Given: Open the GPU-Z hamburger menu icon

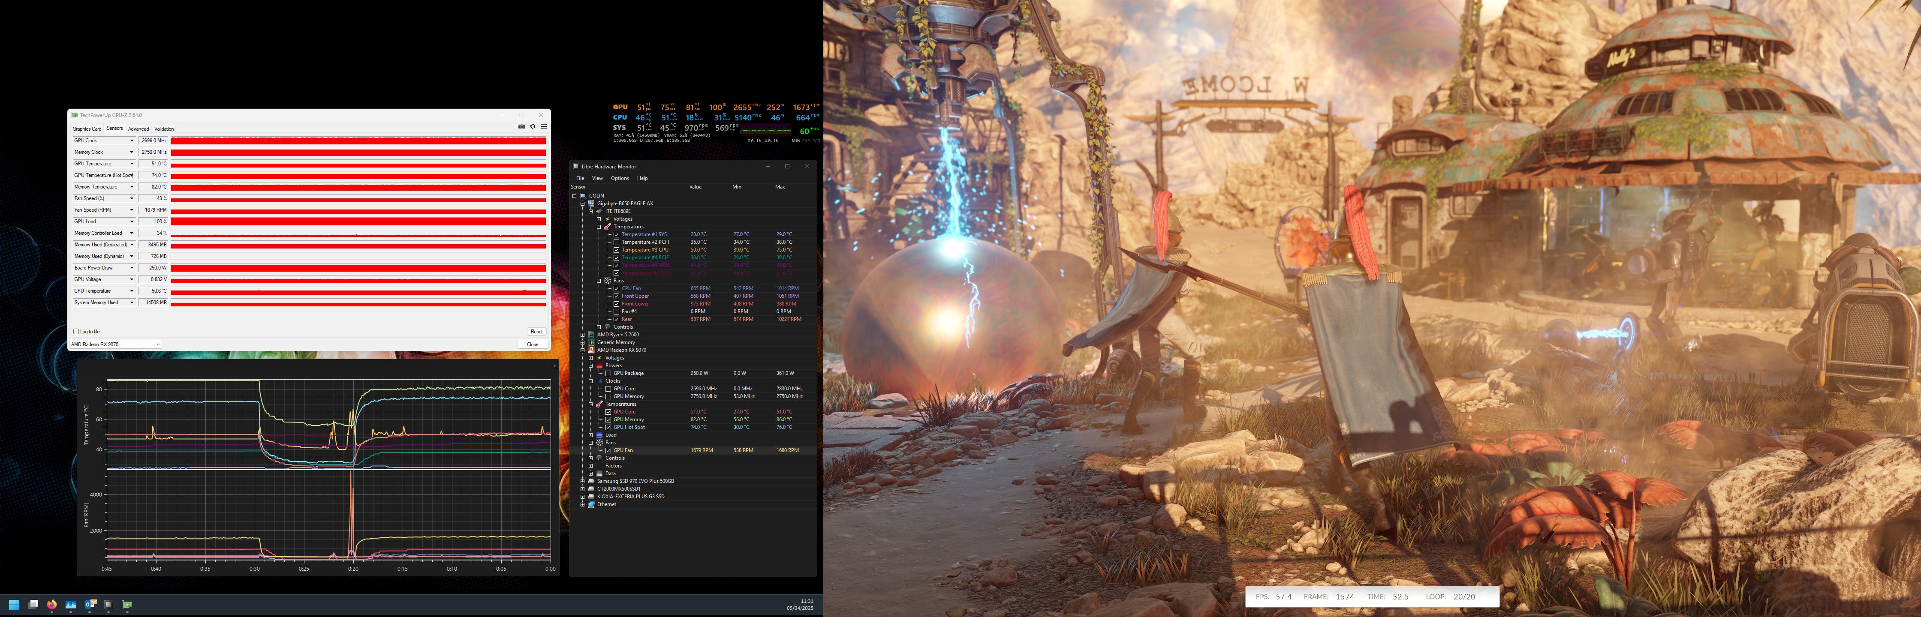Looking at the screenshot, I should coord(544,127).
